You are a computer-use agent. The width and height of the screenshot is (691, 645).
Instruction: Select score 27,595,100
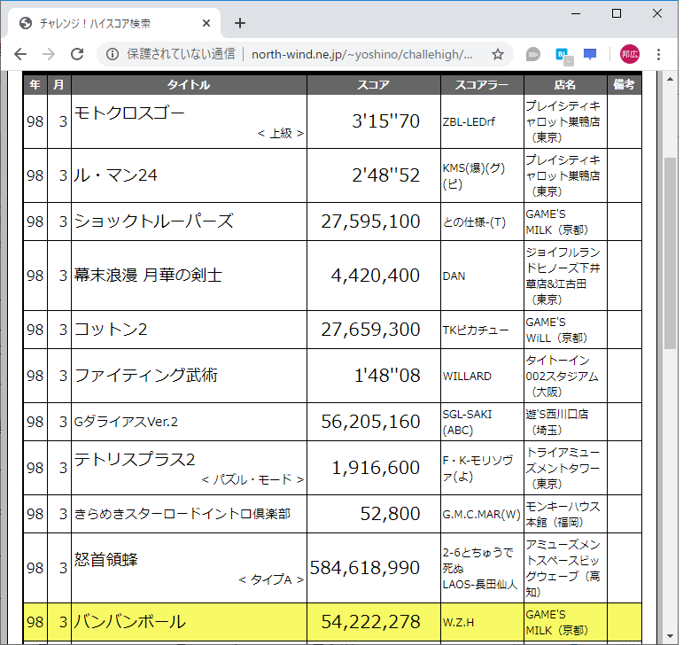click(x=370, y=221)
